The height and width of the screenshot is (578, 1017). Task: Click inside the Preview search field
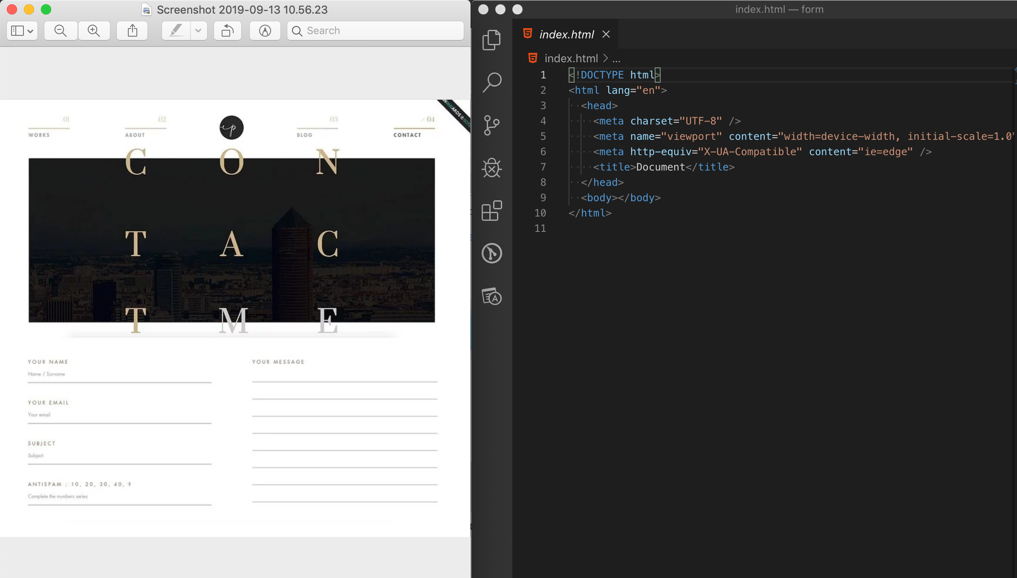click(x=375, y=30)
